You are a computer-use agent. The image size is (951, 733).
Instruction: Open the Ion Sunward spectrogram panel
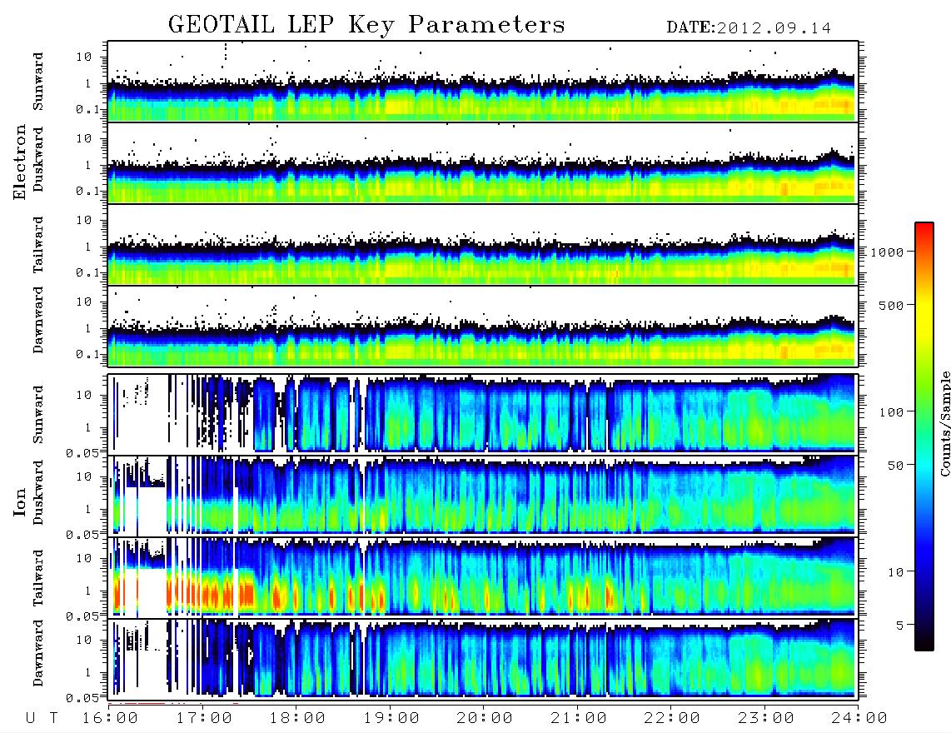[x=483, y=414]
